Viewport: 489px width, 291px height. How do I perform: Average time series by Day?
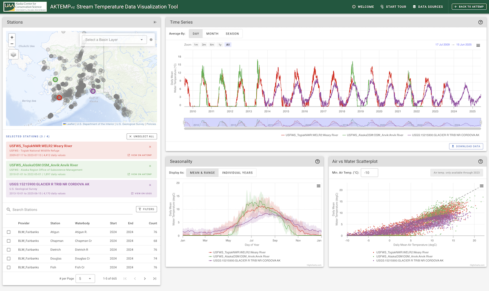pyautogui.click(x=196, y=34)
